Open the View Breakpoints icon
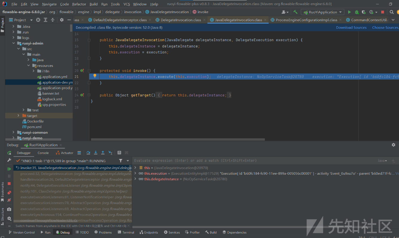This screenshot has height=238, width=399. click(x=9, y=193)
